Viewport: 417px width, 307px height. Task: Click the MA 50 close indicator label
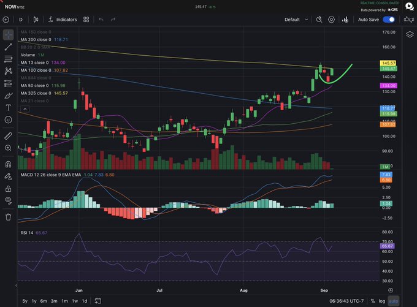pos(34,86)
